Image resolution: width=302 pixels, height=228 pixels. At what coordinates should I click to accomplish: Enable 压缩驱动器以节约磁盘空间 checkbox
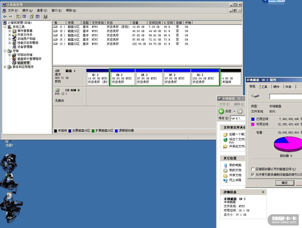(253, 169)
